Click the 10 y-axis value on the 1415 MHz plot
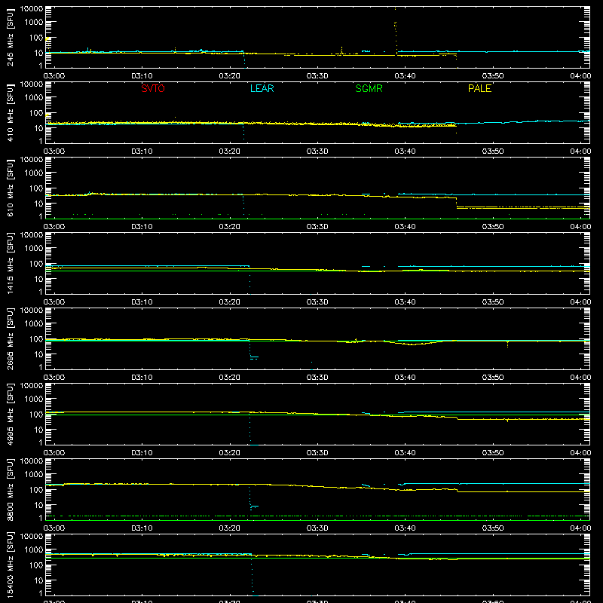This screenshot has width=603, height=603. (x=38, y=279)
